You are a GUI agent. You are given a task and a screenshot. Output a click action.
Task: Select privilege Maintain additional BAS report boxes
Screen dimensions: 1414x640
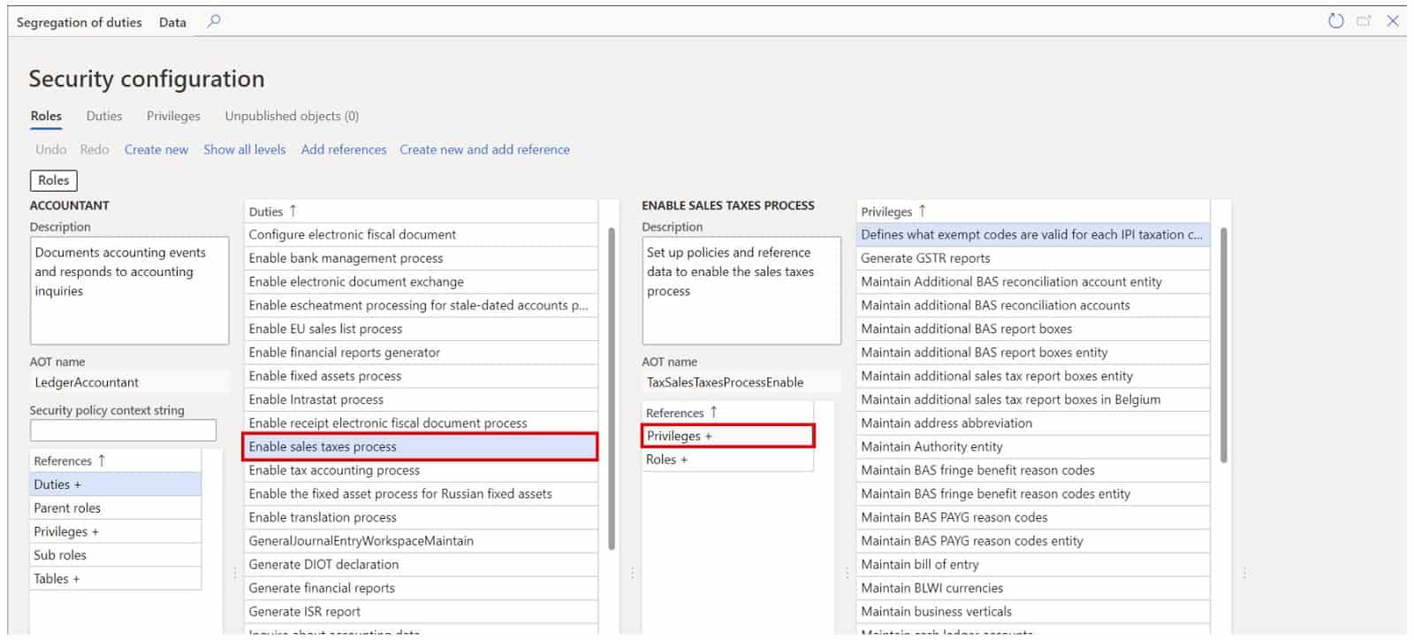coord(1033,329)
